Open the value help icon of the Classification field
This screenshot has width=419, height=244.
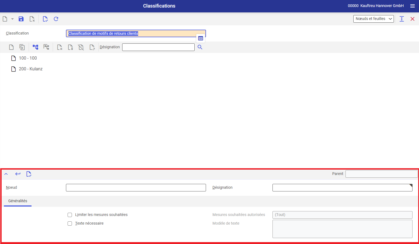point(201,38)
